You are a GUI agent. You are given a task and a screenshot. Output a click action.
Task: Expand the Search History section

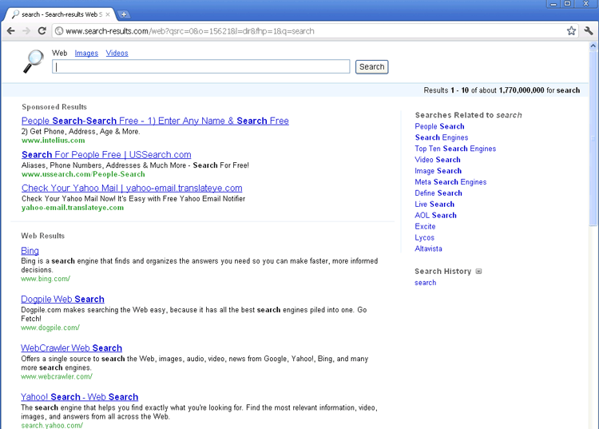coord(479,272)
